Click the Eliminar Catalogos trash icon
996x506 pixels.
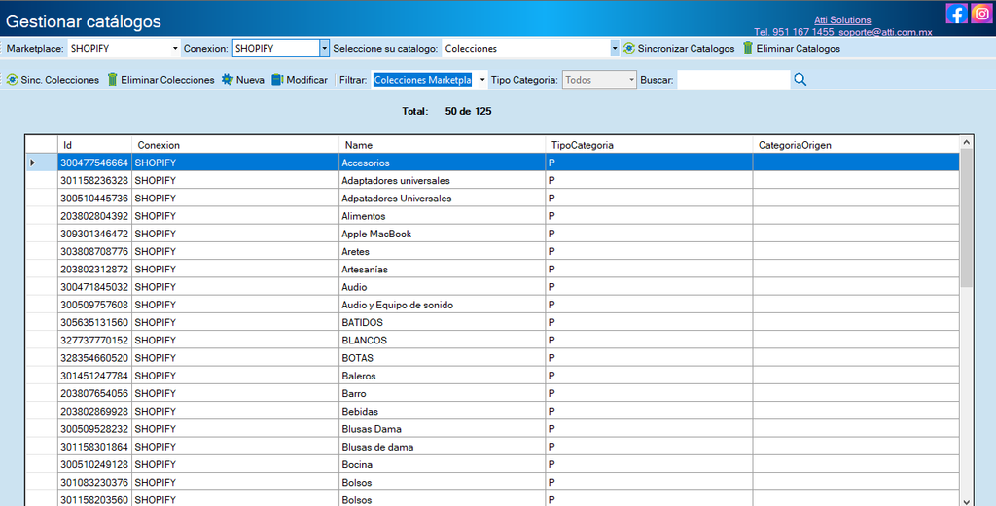[x=748, y=49]
